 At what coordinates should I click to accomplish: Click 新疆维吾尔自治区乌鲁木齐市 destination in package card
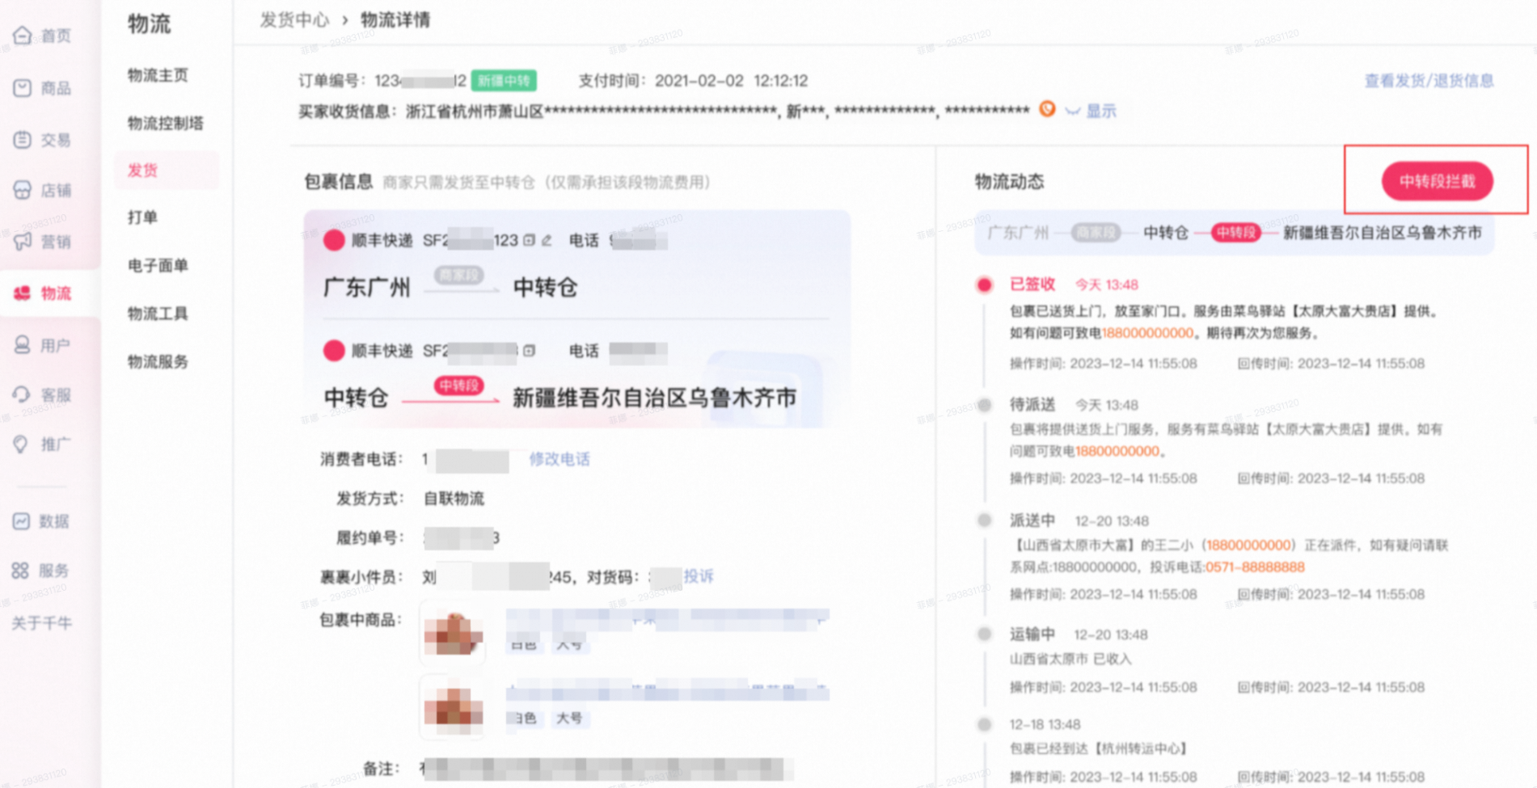[655, 398]
